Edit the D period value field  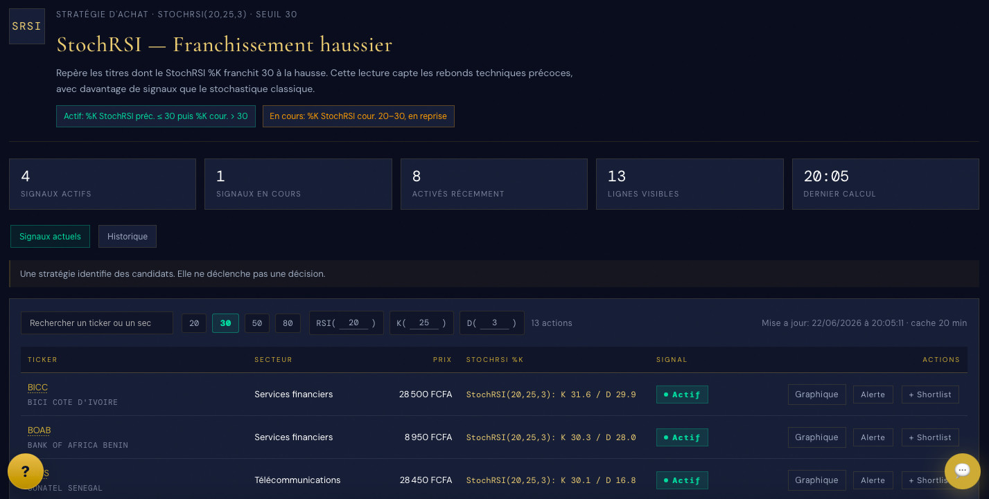click(x=494, y=323)
